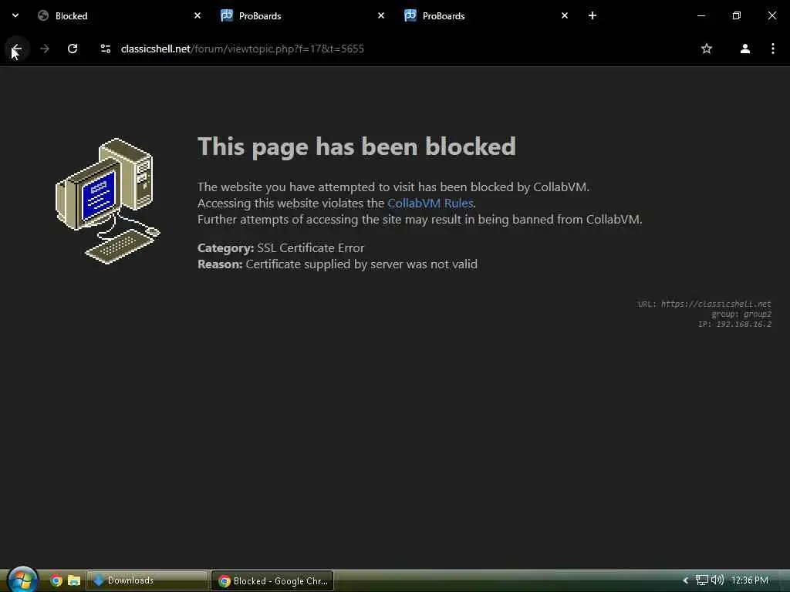Close the second ProBoards tab
Image resolution: width=790 pixels, height=592 pixels.
point(564,15)
